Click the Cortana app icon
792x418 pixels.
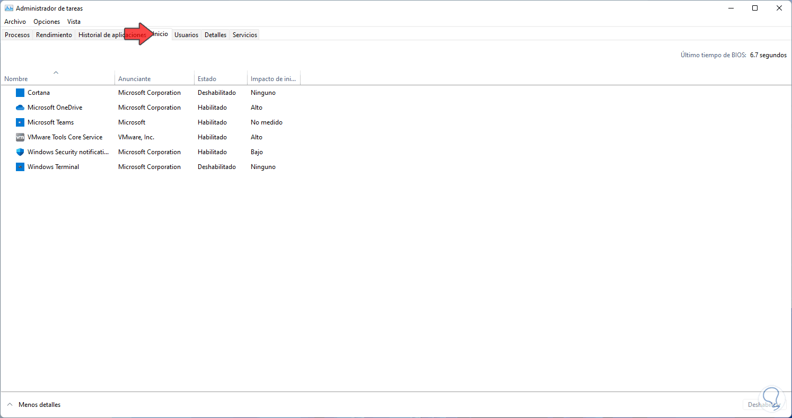tap(20, 93)
